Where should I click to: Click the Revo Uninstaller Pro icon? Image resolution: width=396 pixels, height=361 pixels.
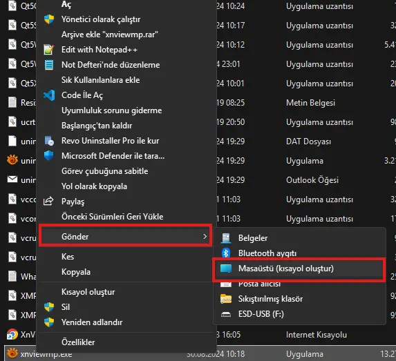[x=49, y=141]
